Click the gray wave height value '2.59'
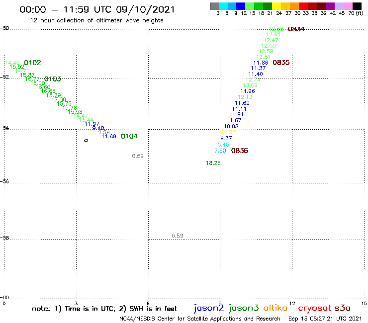Image resolution: width=368 pixels, height=323 pixels. point(104,132)
